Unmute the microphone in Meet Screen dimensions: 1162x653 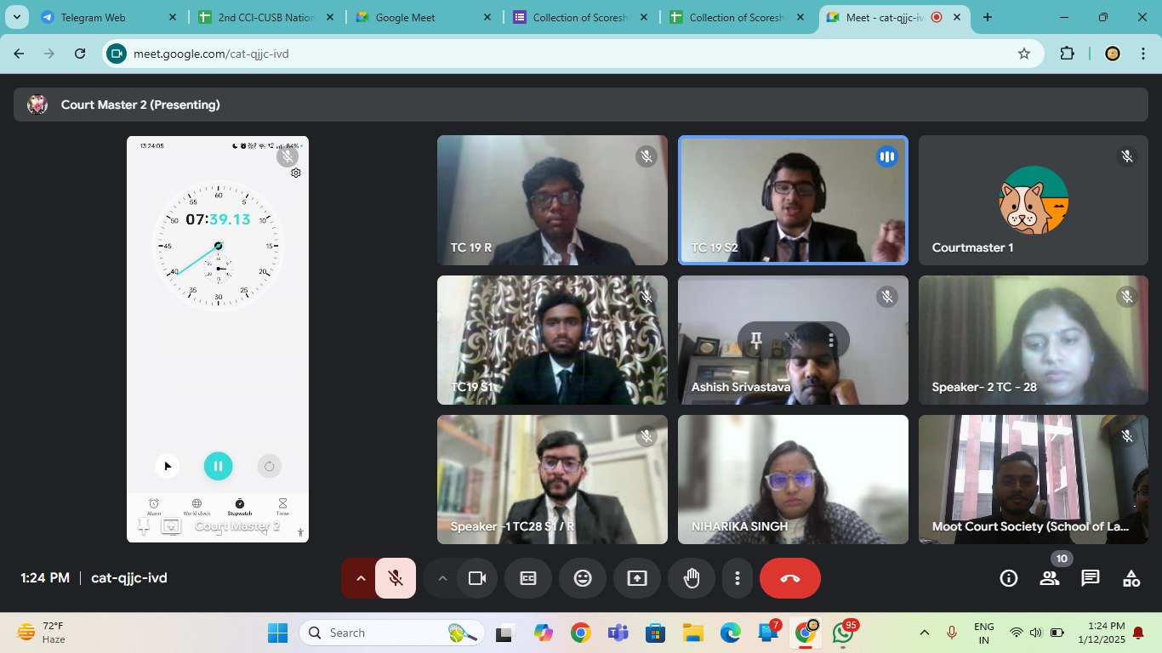click(396, 578)
